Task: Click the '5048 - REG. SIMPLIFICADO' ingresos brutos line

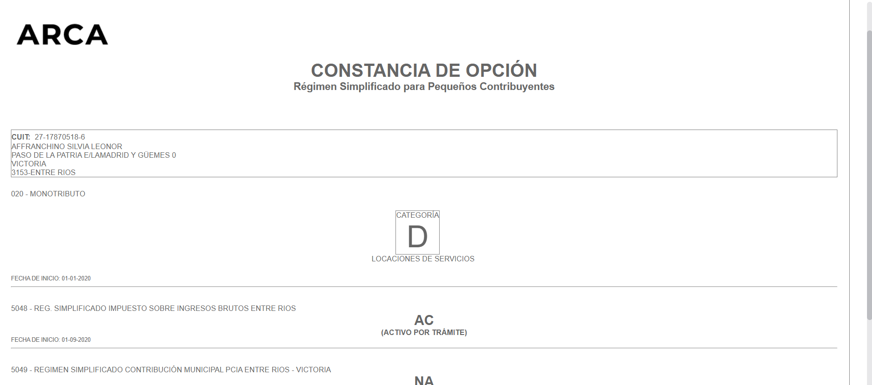Action: (x=153, y=308)
